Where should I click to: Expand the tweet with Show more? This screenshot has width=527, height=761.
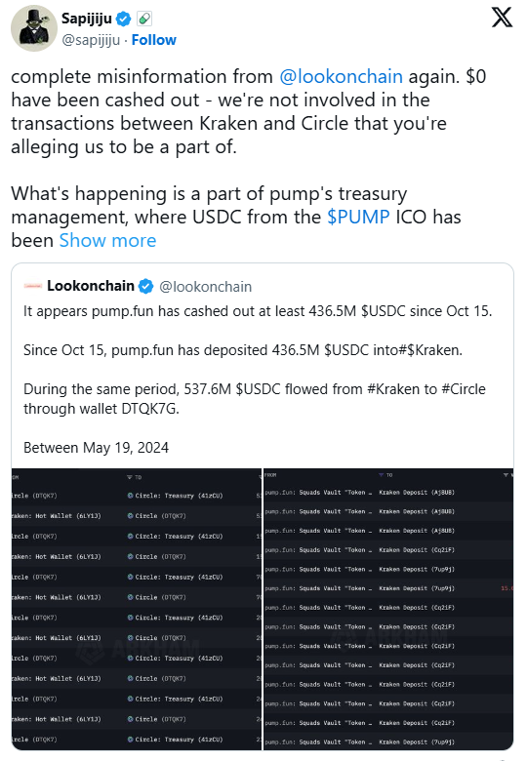(x=107, y=241)
